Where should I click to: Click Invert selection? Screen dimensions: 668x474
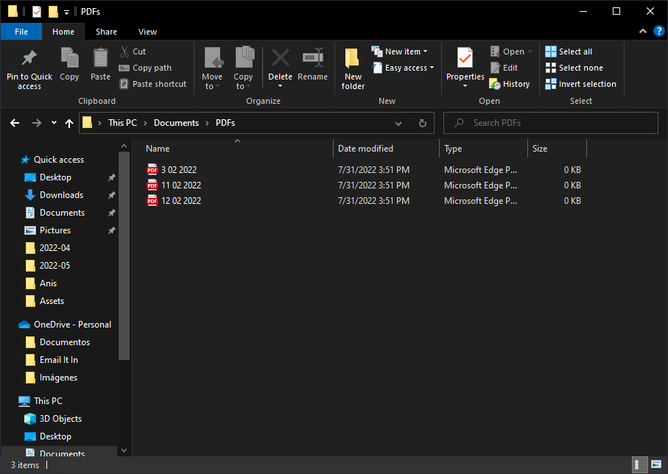[580, 84]
